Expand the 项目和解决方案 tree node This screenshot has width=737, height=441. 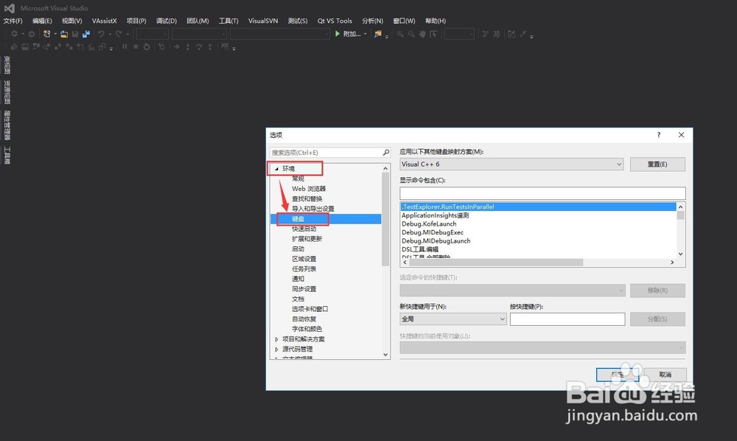coord(276,339)
